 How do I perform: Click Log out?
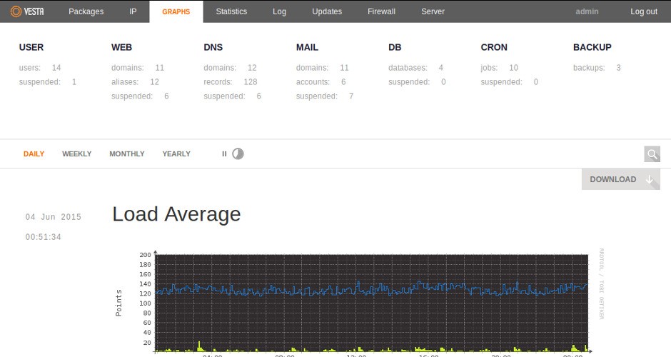click(x=643, y=11)
